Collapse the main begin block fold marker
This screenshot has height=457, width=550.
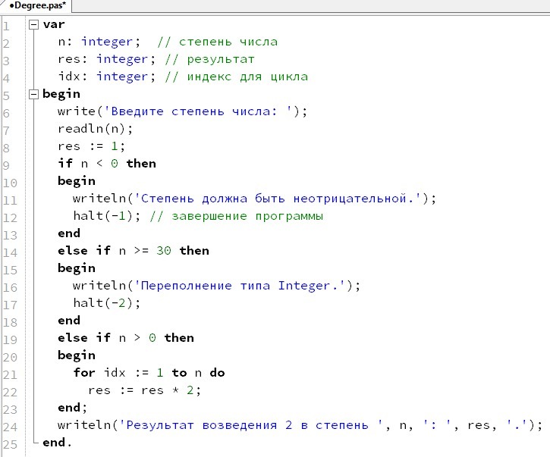(x=33, y=94)
